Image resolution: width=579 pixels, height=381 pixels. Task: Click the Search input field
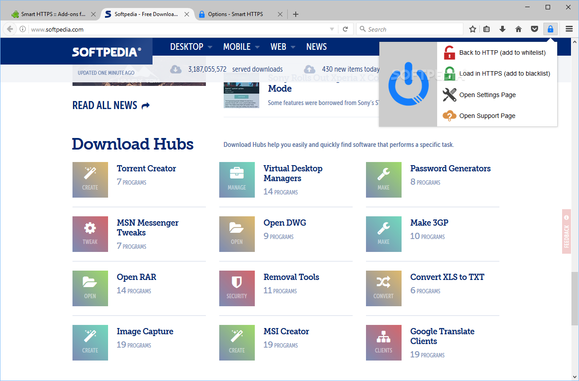tap(410, 29)
